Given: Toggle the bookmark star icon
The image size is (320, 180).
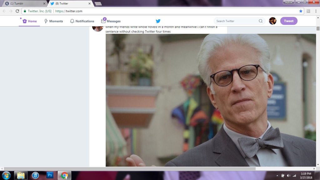Looking at the screenshot, I should [x=301, y=11].
